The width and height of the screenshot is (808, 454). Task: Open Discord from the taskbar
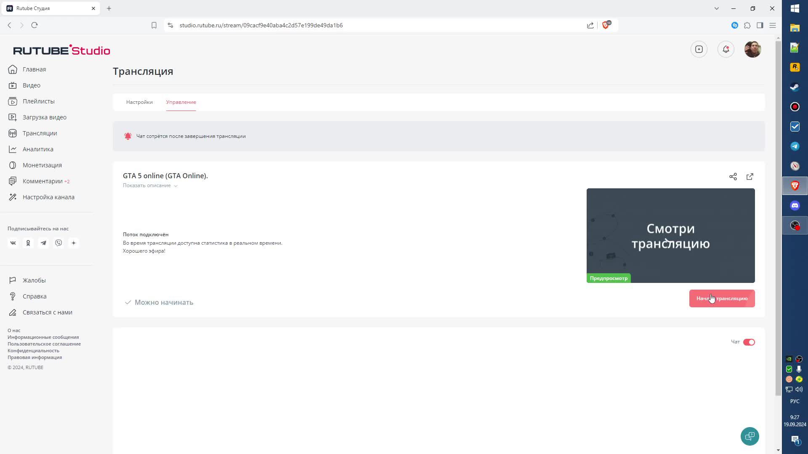[795, 206]
